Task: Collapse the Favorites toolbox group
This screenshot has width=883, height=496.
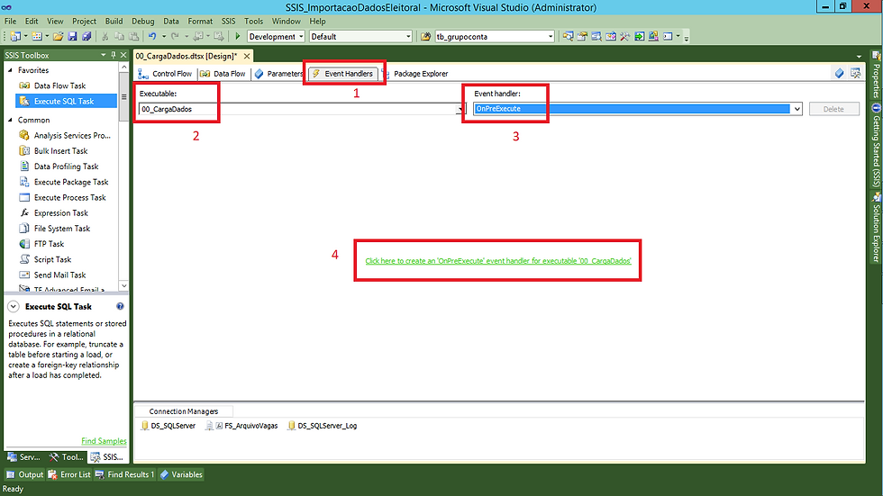Action: [10, 70]
